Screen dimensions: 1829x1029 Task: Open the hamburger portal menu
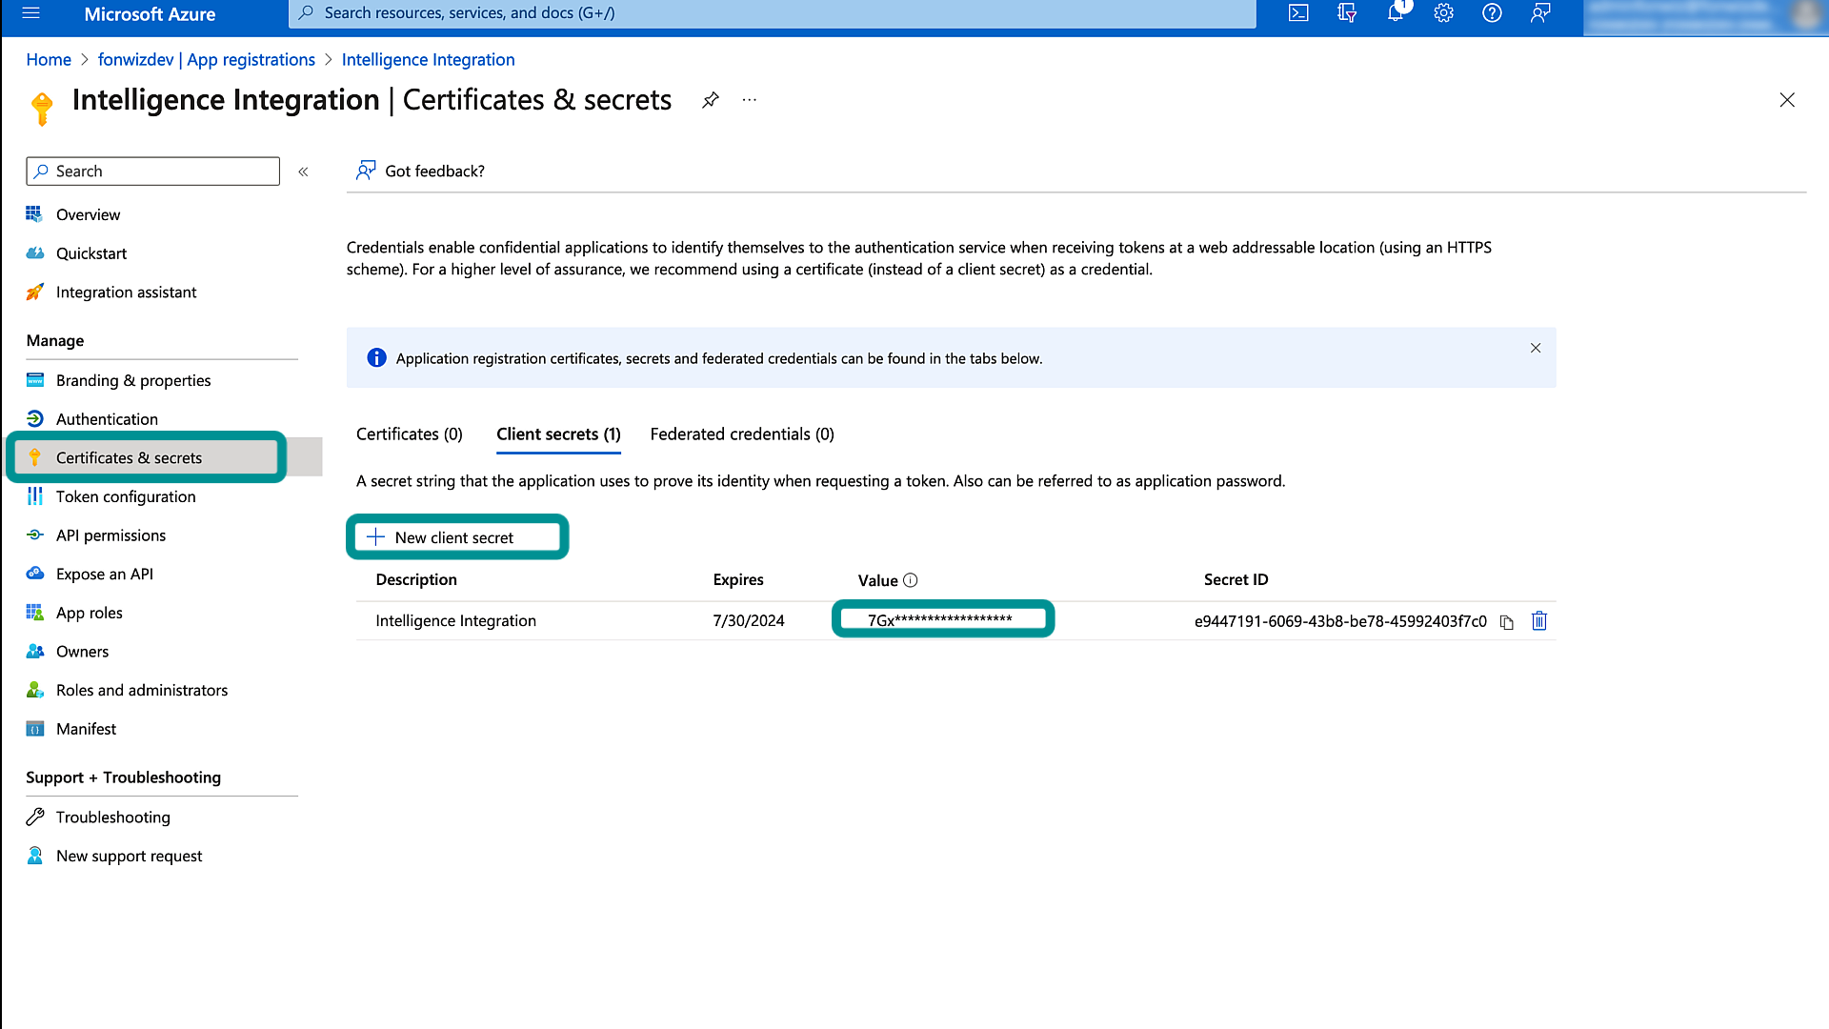point(30,13)
